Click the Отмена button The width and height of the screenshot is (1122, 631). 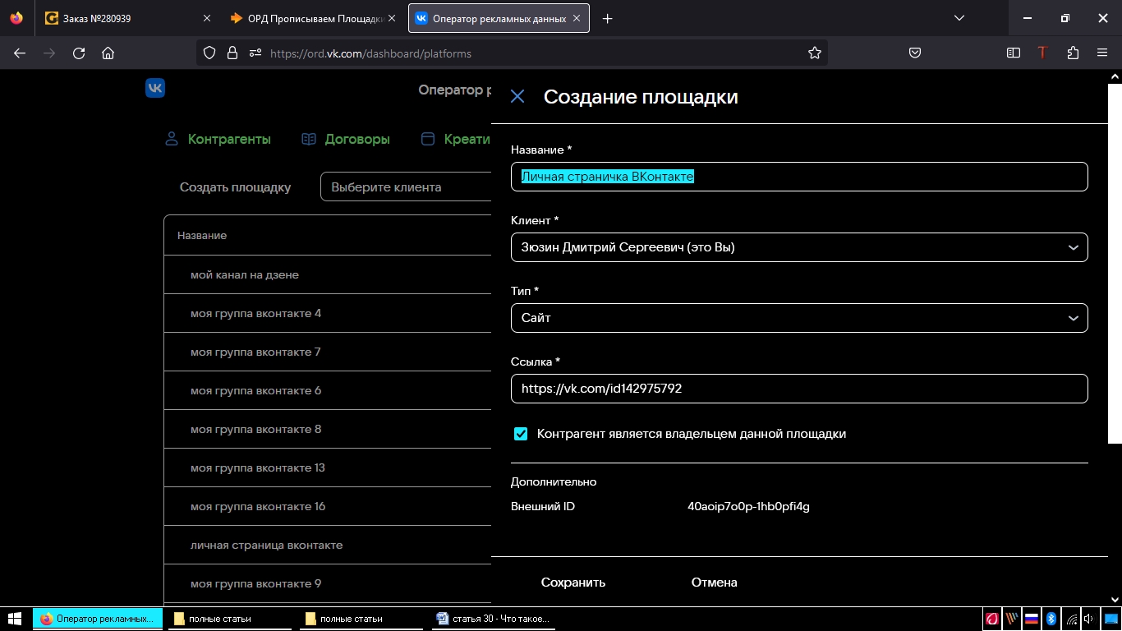[x=714, y=583]
